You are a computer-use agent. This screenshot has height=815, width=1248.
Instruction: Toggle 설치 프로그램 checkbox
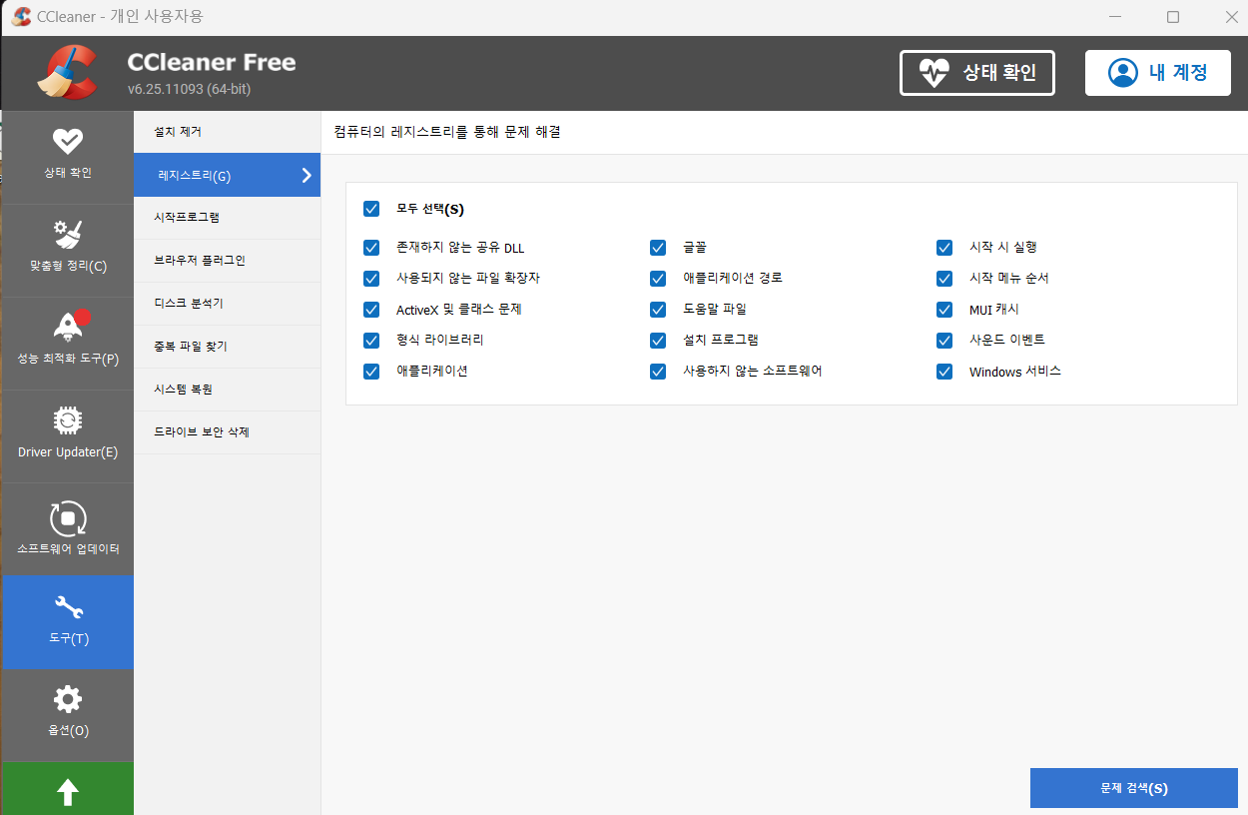658,341
